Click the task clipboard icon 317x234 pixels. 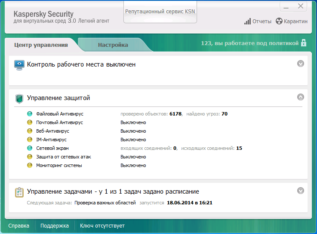tap(19, 191)
